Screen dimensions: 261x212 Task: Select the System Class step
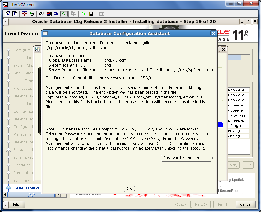[23, 65]
